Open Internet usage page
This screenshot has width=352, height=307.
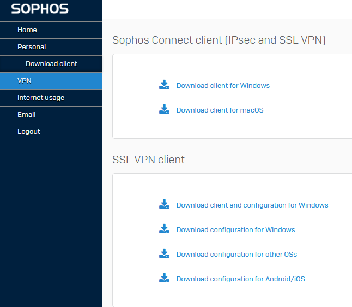click(51, 98)
